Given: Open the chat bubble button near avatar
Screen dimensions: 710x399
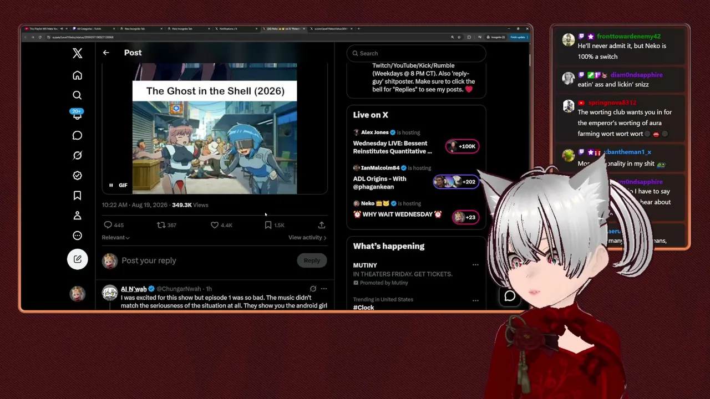Looking at the screenshot, I should click(x=510, y=296).
